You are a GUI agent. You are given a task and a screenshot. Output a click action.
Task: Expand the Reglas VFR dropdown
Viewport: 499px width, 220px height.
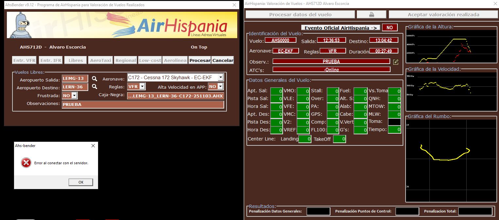point(142,87)
